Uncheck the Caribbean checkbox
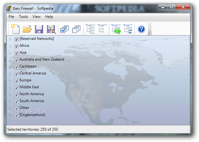 [x=16, y=67]
